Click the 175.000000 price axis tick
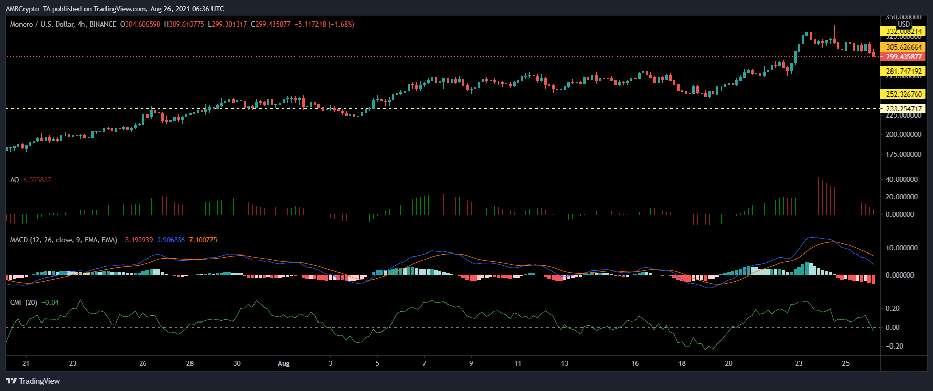The width and height of the screenshot is (933, 391). 903,154
